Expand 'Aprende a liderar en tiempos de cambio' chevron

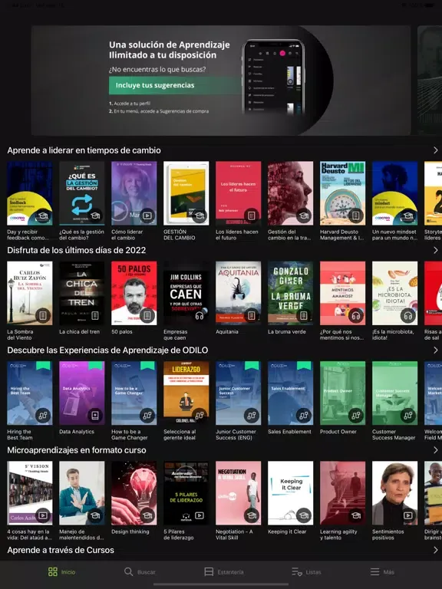(435, 150)
